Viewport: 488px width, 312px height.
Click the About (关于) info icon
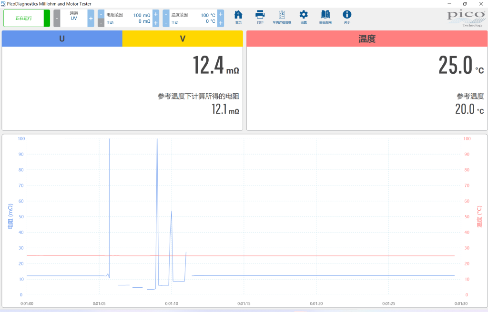(347, 17)
